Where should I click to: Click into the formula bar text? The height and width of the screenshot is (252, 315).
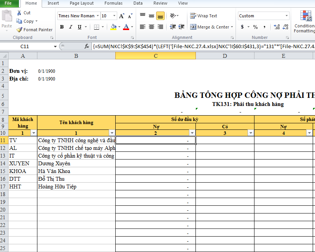pos(203,46)
